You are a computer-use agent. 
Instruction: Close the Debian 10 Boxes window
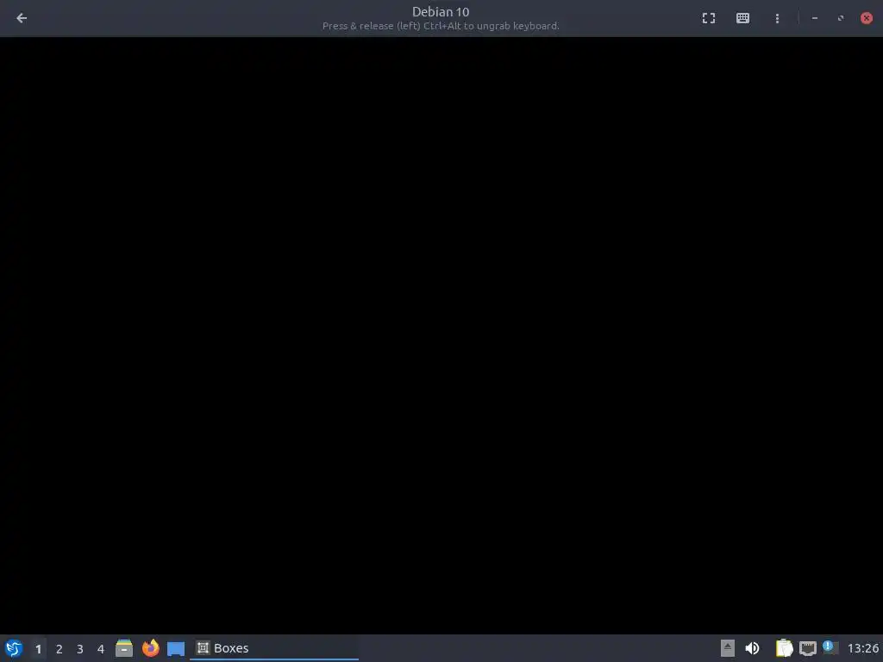(x=867, y=18)
